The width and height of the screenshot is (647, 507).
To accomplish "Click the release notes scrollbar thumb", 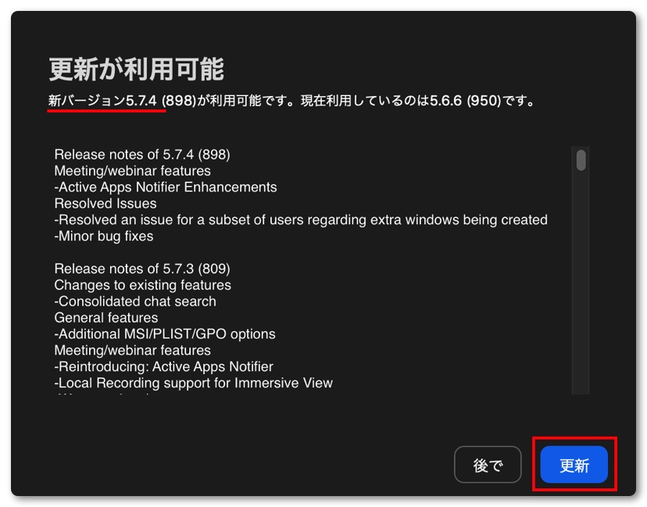I will (581, 160).
